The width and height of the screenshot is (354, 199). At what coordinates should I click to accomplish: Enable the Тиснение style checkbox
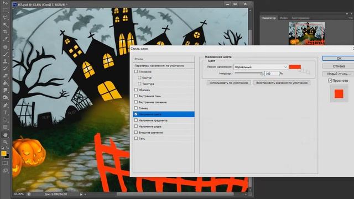click(x=136, y=71)
